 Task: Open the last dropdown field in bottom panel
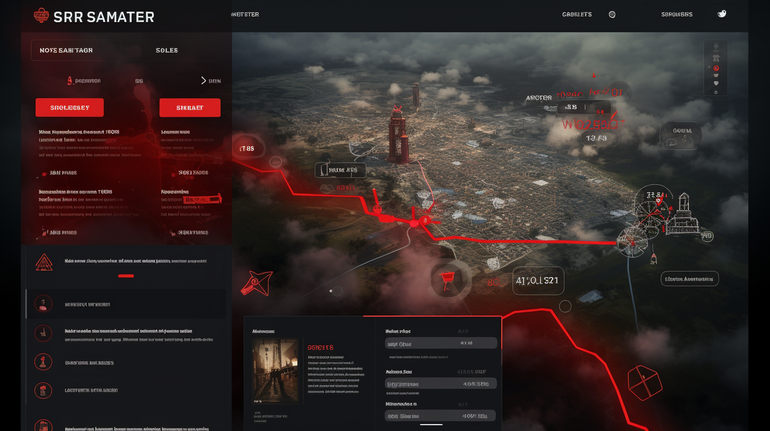tap(441, 416)
